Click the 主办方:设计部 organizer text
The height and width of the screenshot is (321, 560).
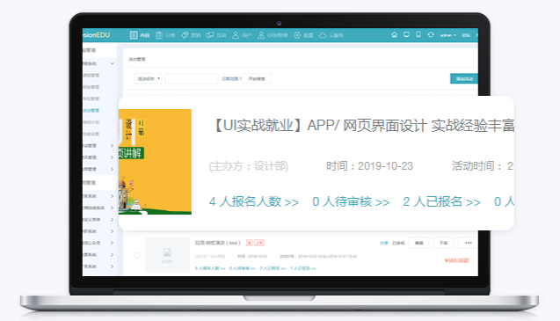point(249,166)
